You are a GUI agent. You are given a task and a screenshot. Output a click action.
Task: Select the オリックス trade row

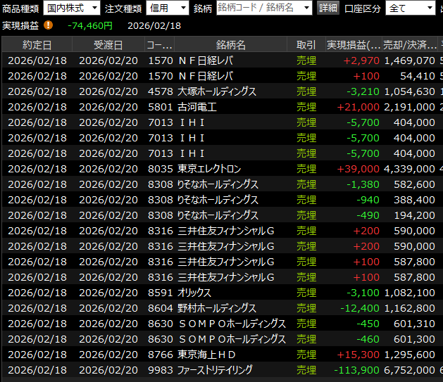tap(211, 293)
